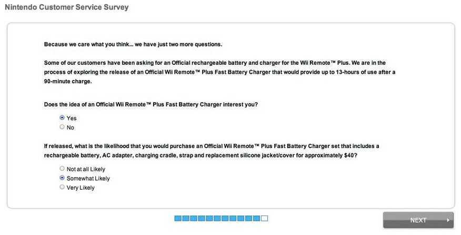The image size is (461, 235).
Task: Select the Somewhat Likely radio button
Action: 62,178
